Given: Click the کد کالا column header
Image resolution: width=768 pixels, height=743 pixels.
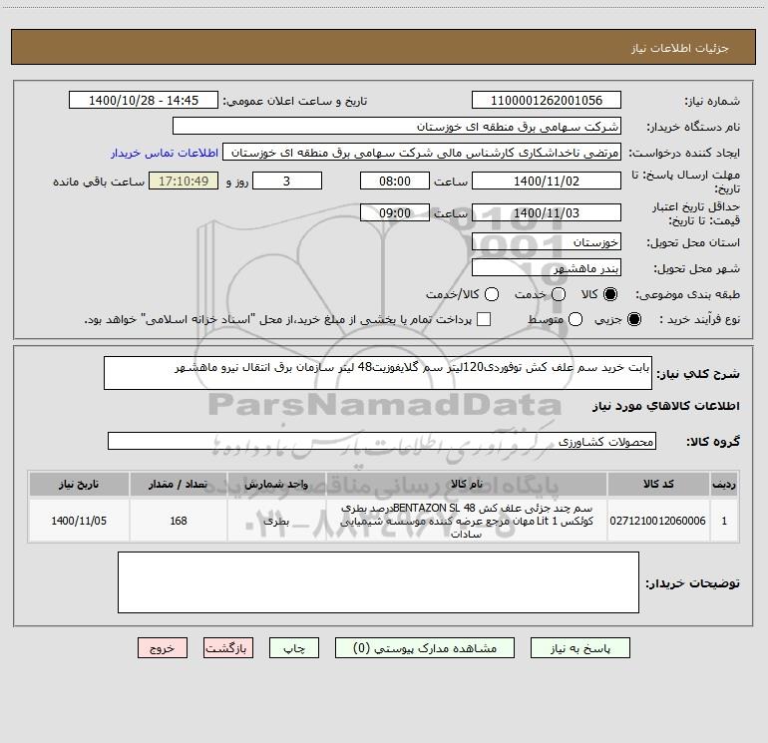Looking at the screenshot, I should 658,484.
